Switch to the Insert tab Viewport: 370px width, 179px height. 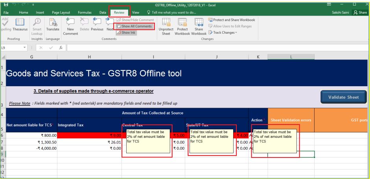[x=40, y=13]
